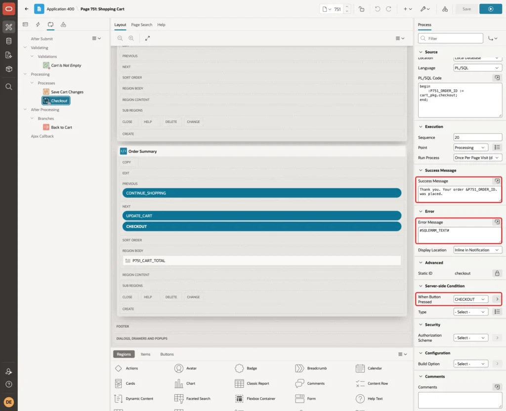Image resolution: width=506 pixels, height=411 pixels.
Task: Zoom out the layout view
Action: (x=120, y=39)
